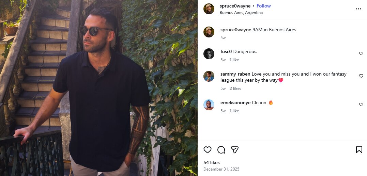Follow spruce0wayne

point(263,6)
